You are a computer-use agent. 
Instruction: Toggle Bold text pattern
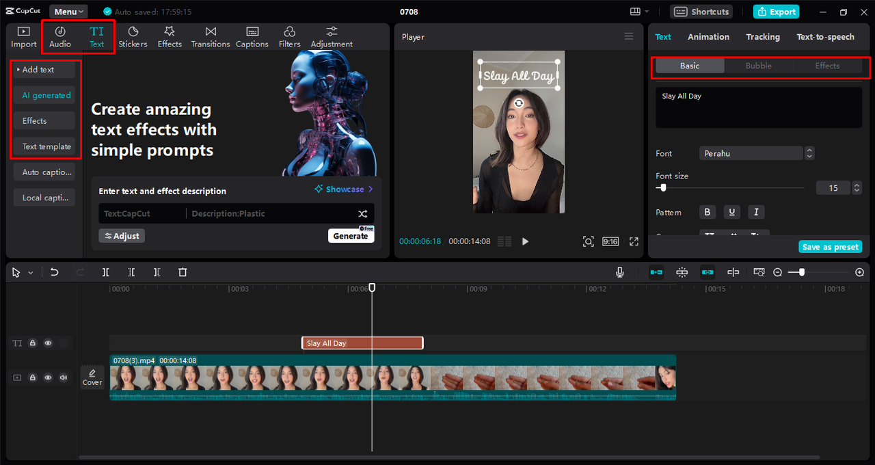pos(708,212)
